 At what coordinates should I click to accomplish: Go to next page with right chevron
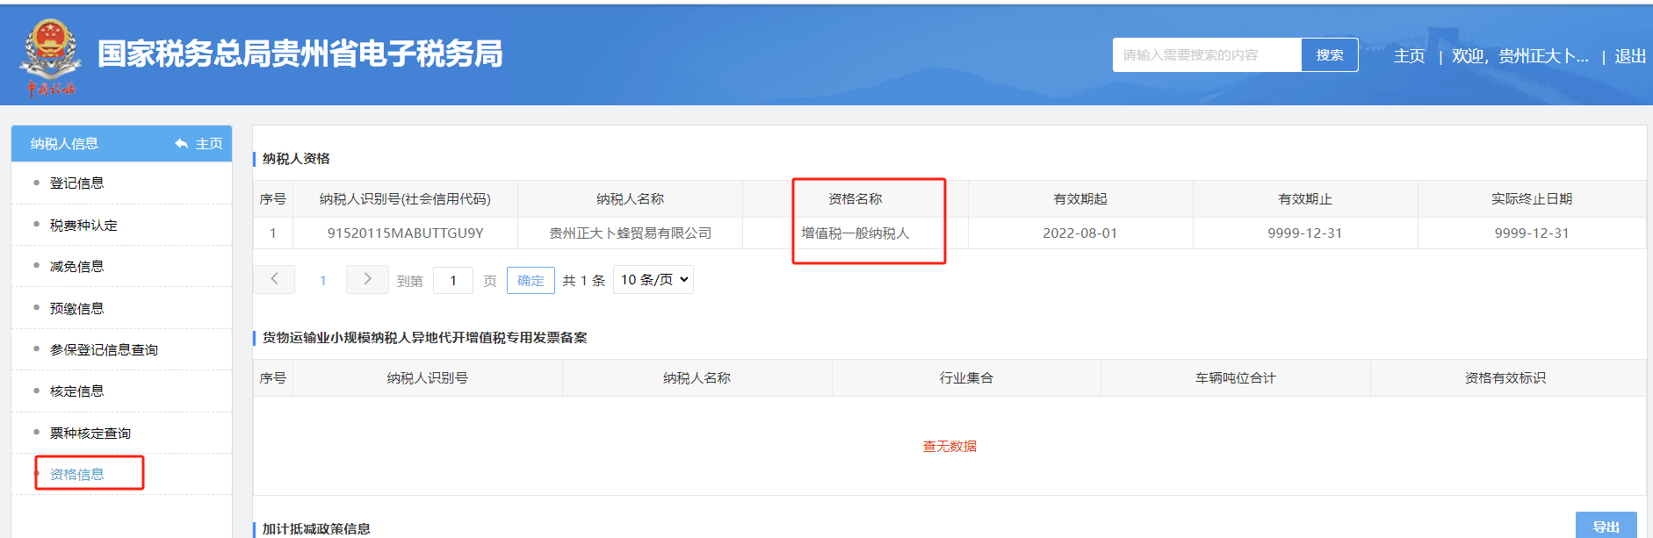click(367, 279)
